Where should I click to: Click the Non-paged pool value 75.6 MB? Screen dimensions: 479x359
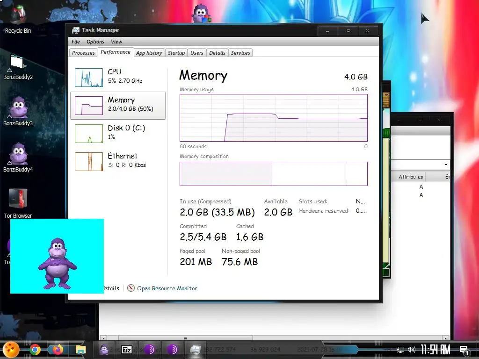tap(240, 262)
